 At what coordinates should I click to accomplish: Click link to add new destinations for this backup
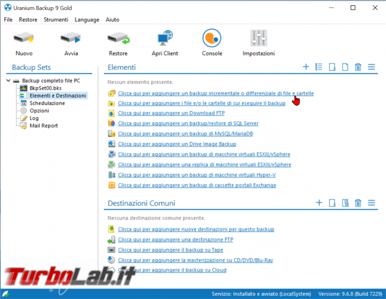coord(196,230)
